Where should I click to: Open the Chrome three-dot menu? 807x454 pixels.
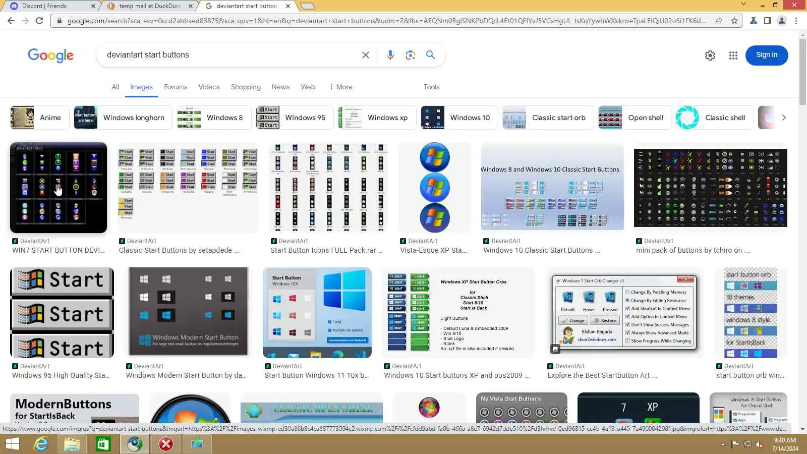[796, 21]
